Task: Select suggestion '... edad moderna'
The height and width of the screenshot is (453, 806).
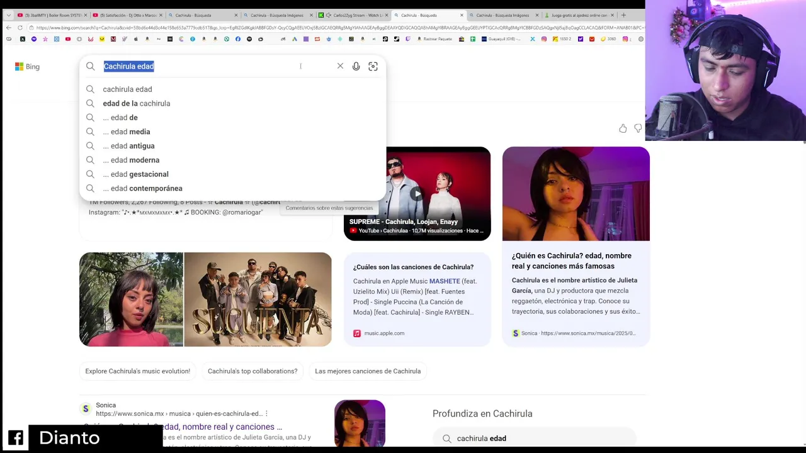Action: 232,160
